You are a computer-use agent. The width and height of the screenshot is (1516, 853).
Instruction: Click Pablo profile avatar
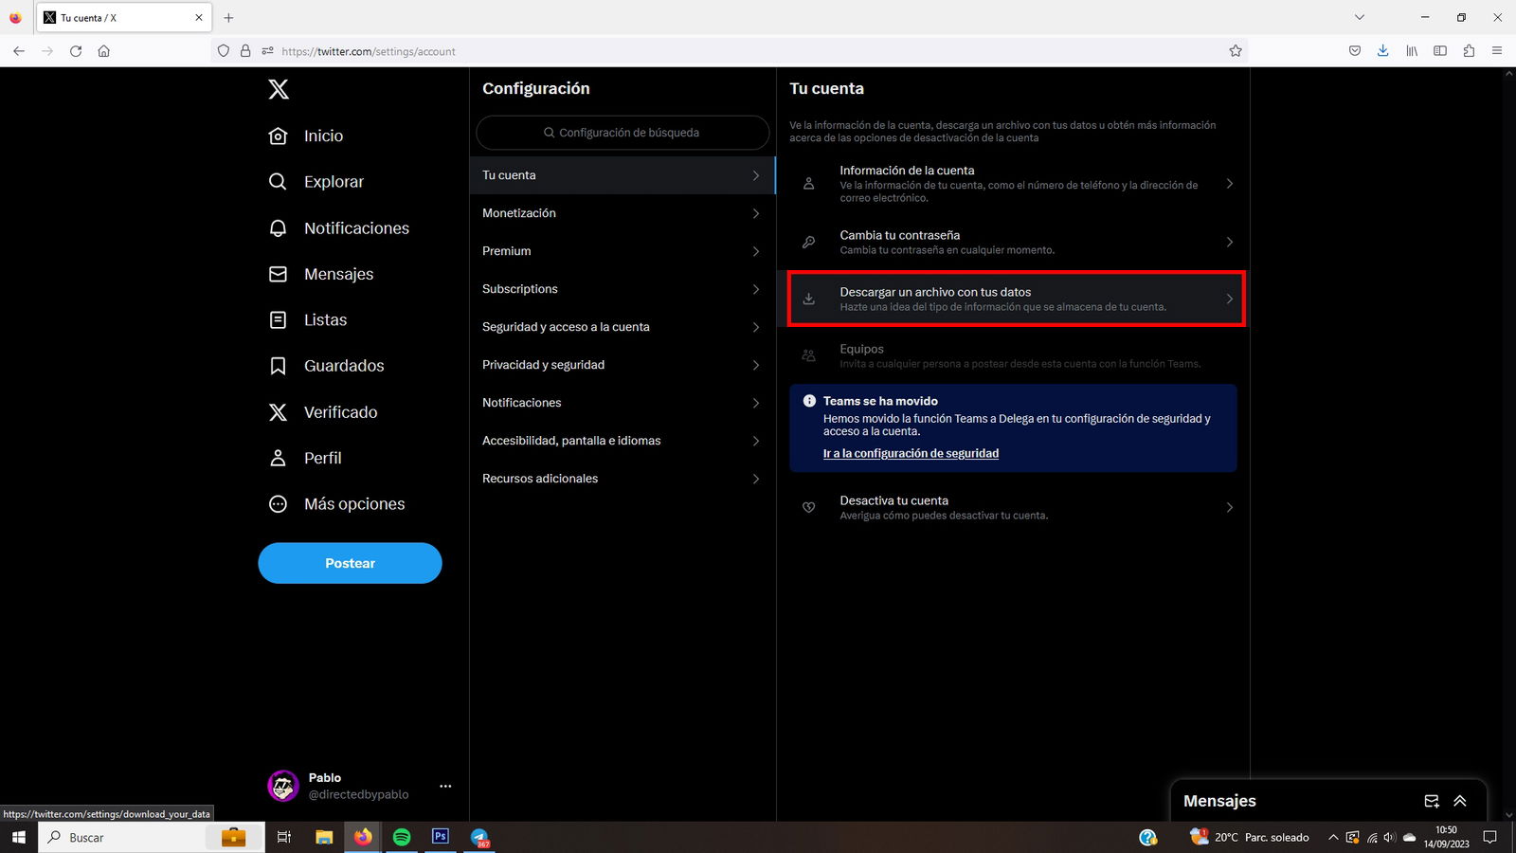coord(283,786)
